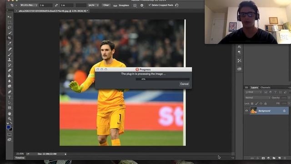Open the layer Kind filter dropdown

pyautogui.click(x=253, y=92)
